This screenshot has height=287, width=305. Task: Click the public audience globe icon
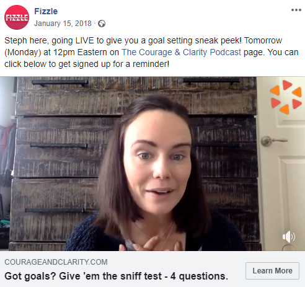(x=102, y=24)
